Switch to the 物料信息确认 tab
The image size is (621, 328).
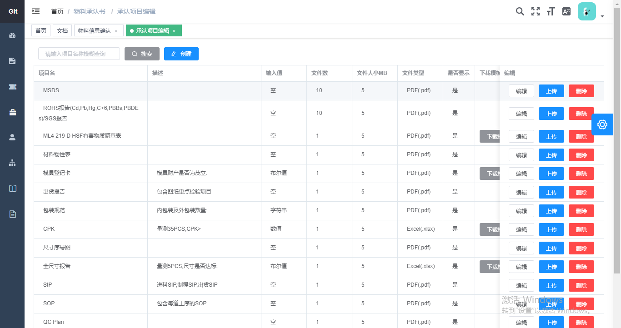[95, 31]
